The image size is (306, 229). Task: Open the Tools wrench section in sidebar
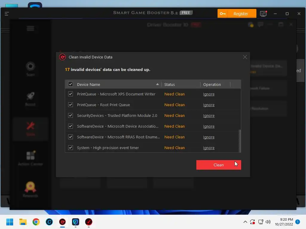(x=30, y=129)
